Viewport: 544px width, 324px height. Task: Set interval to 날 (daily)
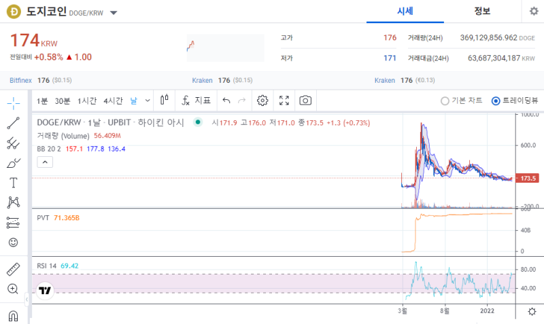pos(133,101)
